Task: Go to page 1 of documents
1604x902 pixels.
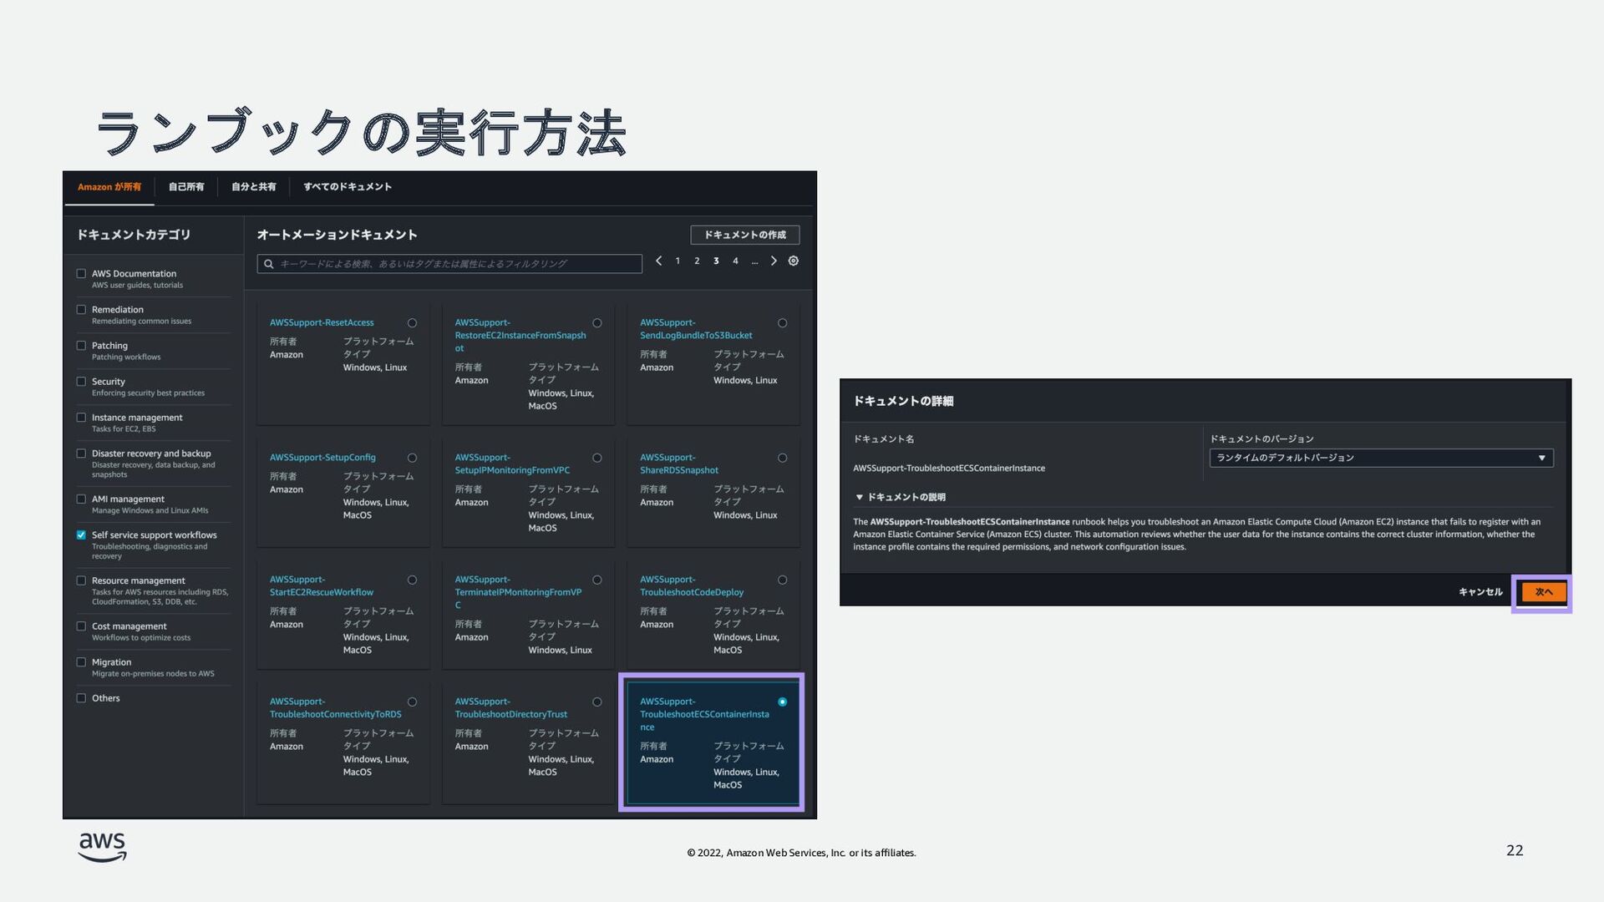Action: point(678,261)
